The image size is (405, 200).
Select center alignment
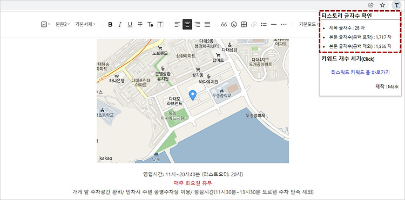[x=187, y=24]
